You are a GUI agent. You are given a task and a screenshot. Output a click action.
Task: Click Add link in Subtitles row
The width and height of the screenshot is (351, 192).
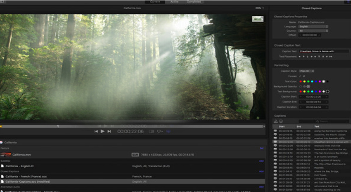(x=261, y=161)
